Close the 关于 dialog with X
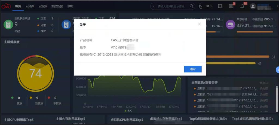 point(200,24)
